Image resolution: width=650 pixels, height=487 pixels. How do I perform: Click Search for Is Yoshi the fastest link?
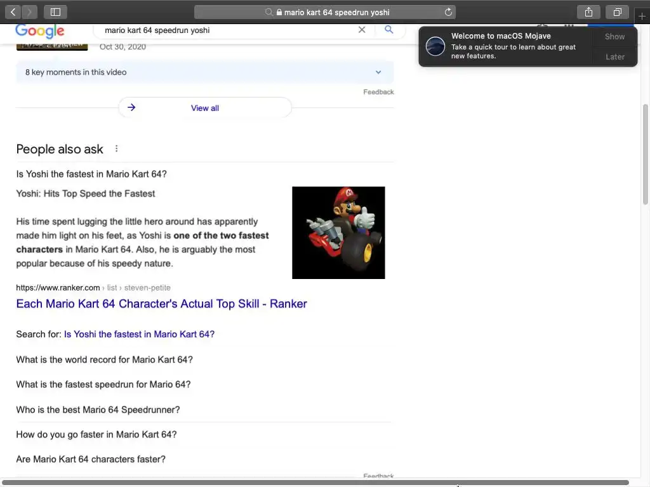point(139,334)
